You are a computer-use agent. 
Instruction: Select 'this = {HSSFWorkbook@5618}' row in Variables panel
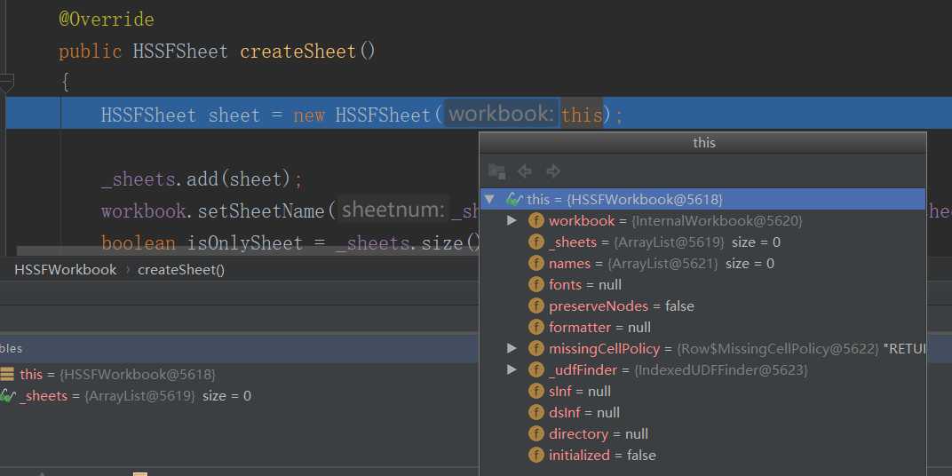[x=239, y=374]
